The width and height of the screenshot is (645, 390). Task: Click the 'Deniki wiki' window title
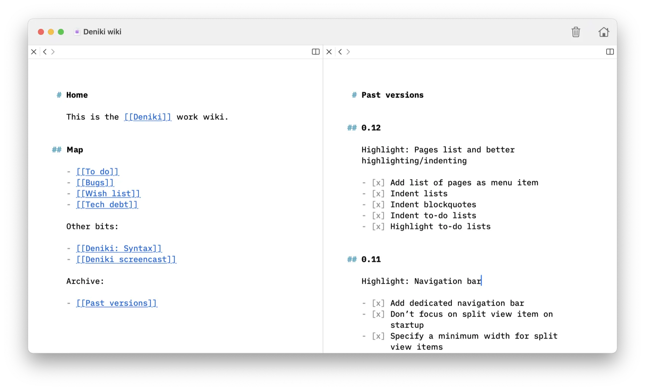tap(102, 32)
